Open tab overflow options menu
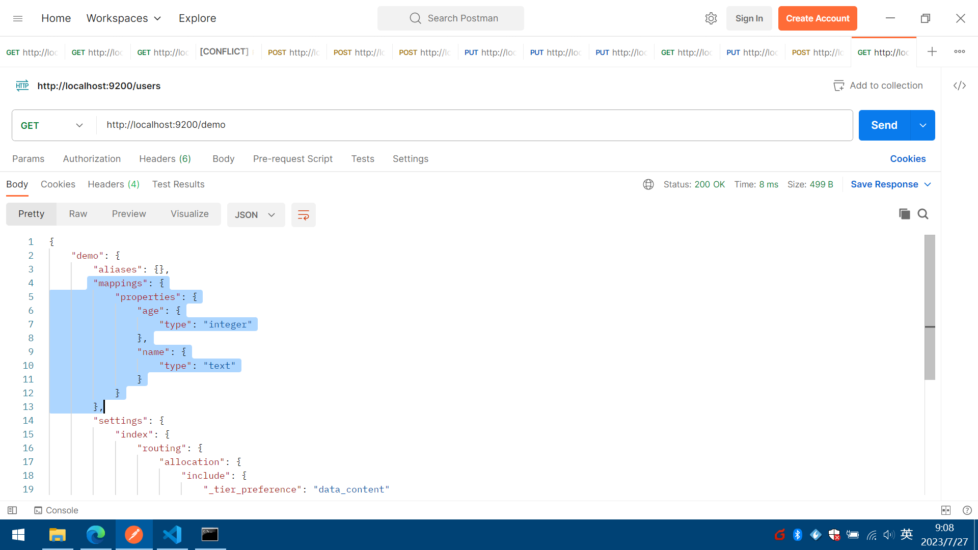This screenshot has height=550, width=978. tap(960, 51)
